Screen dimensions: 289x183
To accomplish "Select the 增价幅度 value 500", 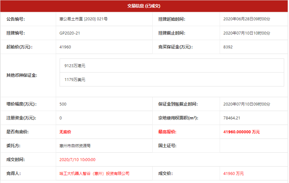I will click(63, 104).
